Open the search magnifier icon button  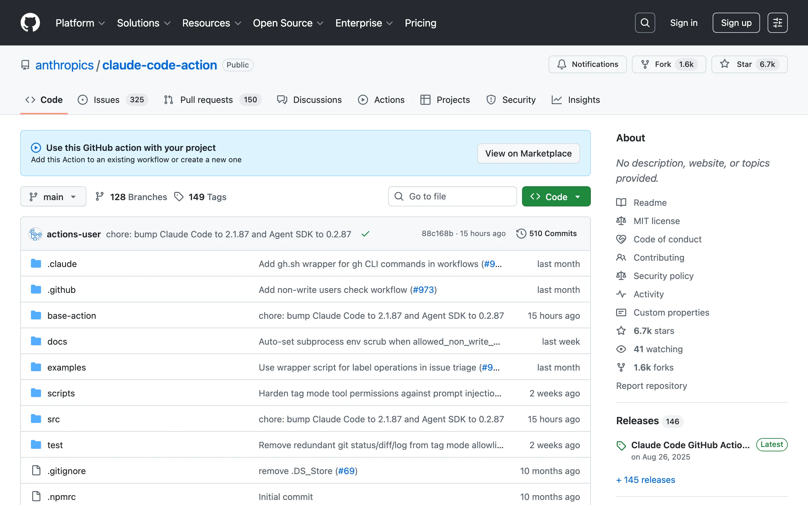click(x=645, y=23)
